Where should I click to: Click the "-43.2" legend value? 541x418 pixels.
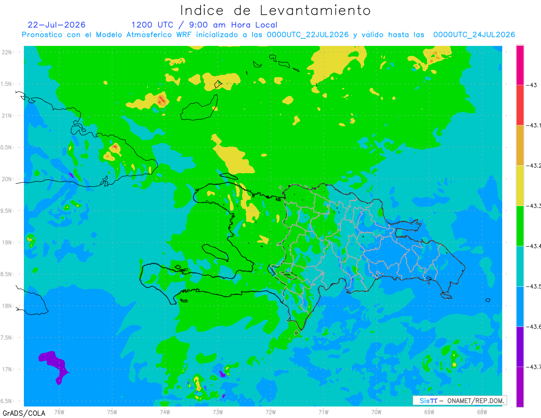coord(533,165)
